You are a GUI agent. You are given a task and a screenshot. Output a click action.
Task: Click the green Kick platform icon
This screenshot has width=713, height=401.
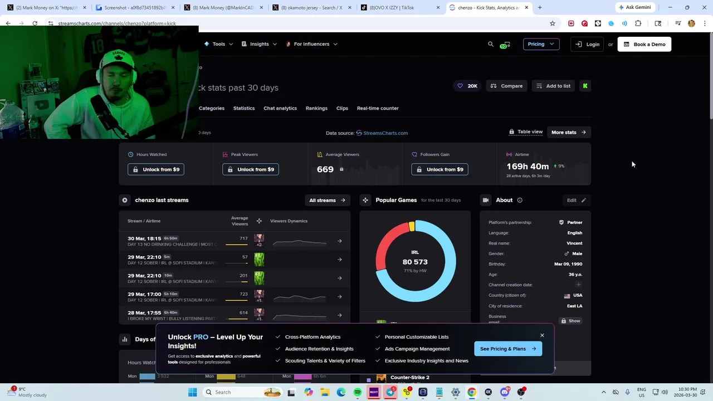point(585,86)
